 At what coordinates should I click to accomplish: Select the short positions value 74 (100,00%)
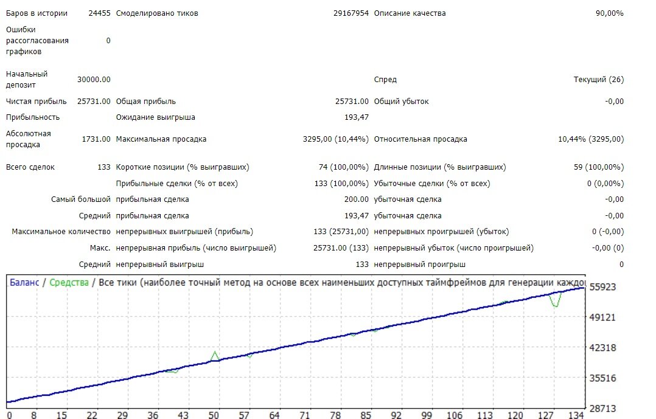click(x=343, y=167)
